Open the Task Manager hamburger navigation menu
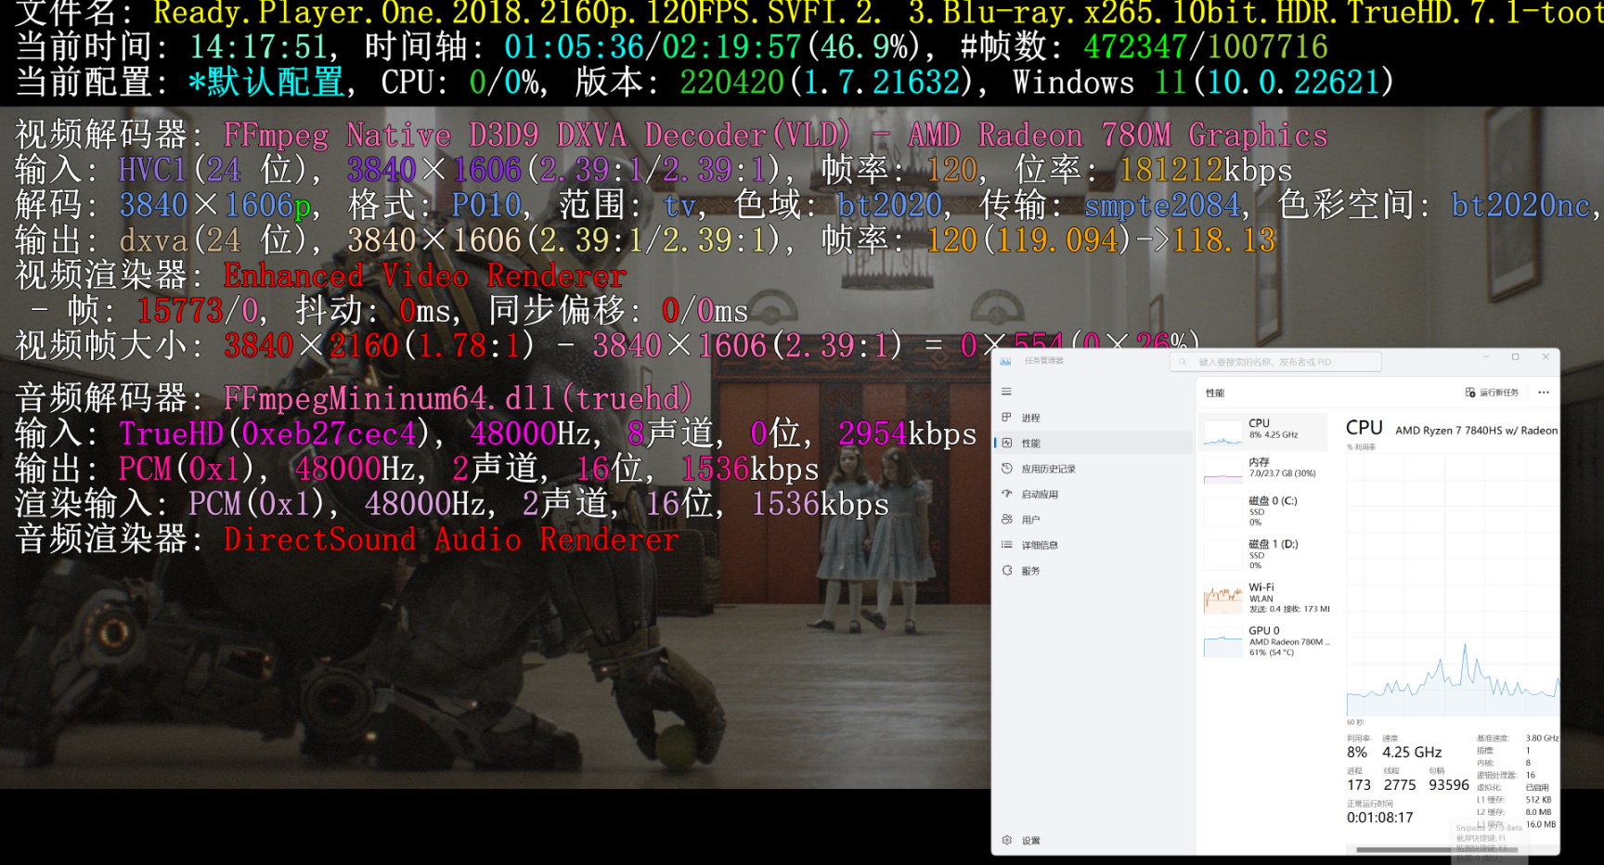 (x=1006, y=392)
